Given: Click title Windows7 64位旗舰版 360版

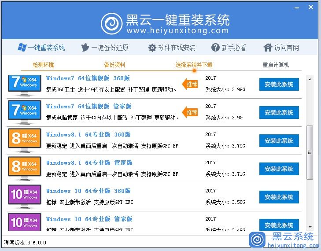Looking at the screenshot, I should pos(88,78).
